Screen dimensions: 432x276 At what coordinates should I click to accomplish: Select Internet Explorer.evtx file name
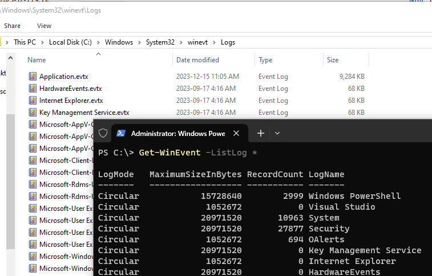click(x=71, y=101)
